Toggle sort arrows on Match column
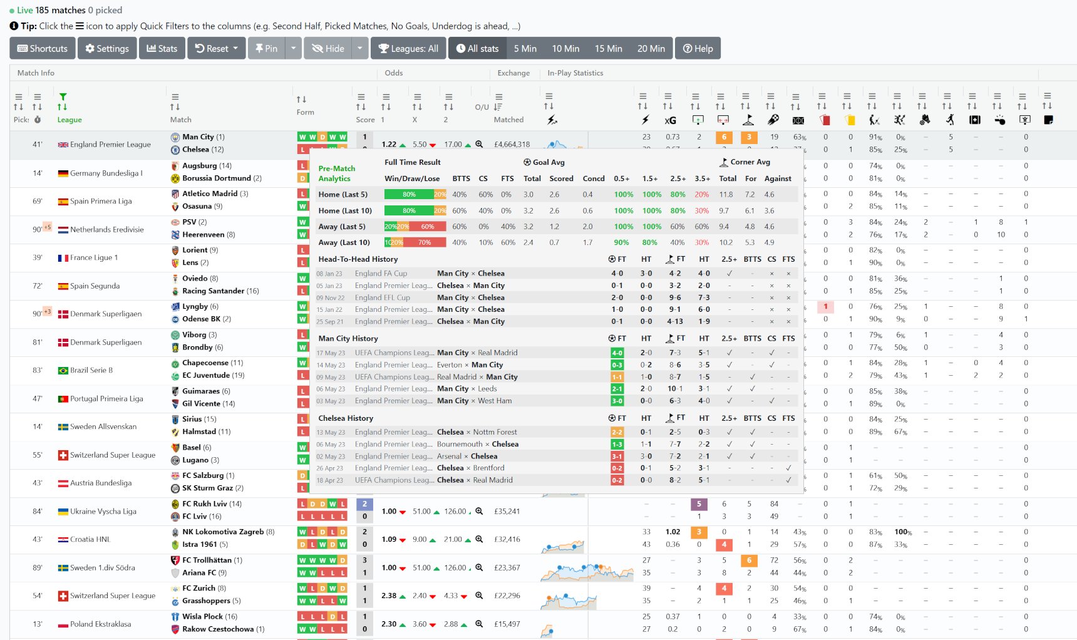 [175, 107]
